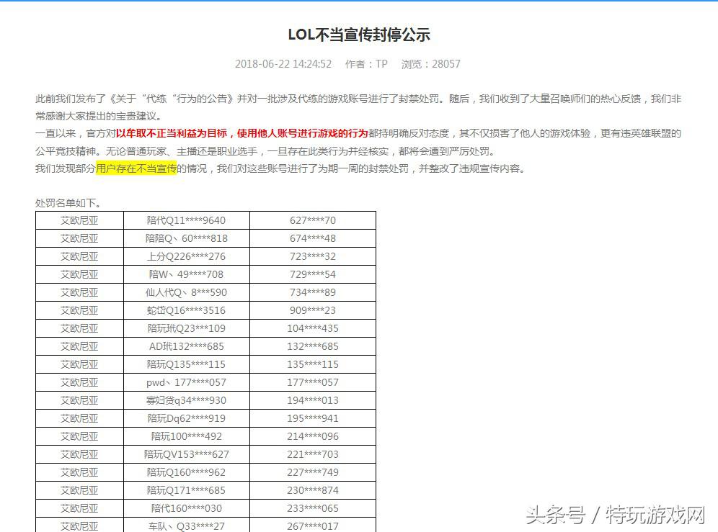Select the account name pwd丶177****057

(x=185, y=382)
